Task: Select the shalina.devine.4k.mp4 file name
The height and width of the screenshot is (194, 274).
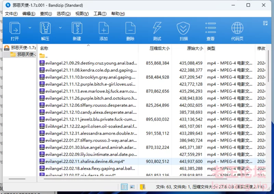Action: click(85, 161)
